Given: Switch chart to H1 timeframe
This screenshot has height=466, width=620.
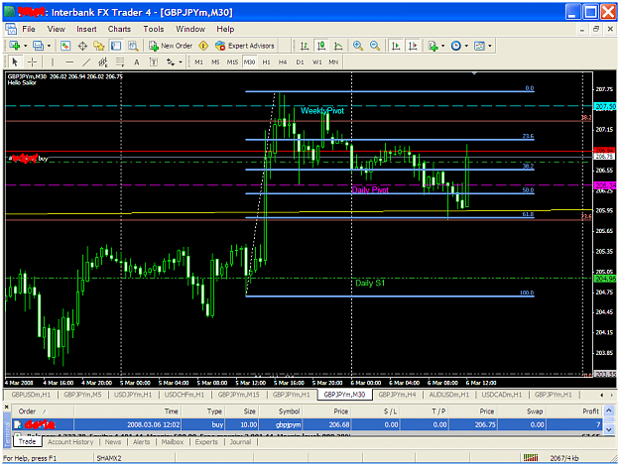Looking at the screenshot, I should pyautogui.click(x=266, y=62).
